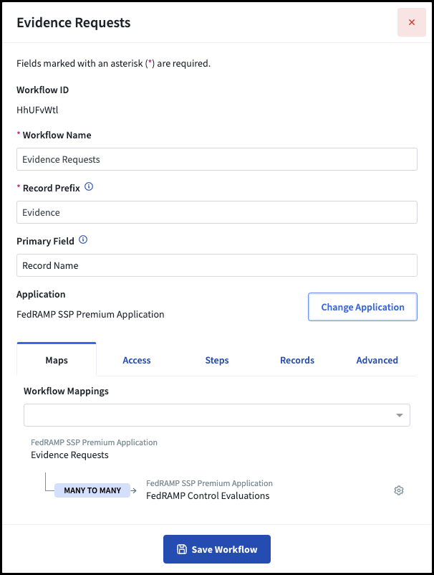Click the Save Workflow button
The image size is (434, 575).
click(x=217, y=549)
